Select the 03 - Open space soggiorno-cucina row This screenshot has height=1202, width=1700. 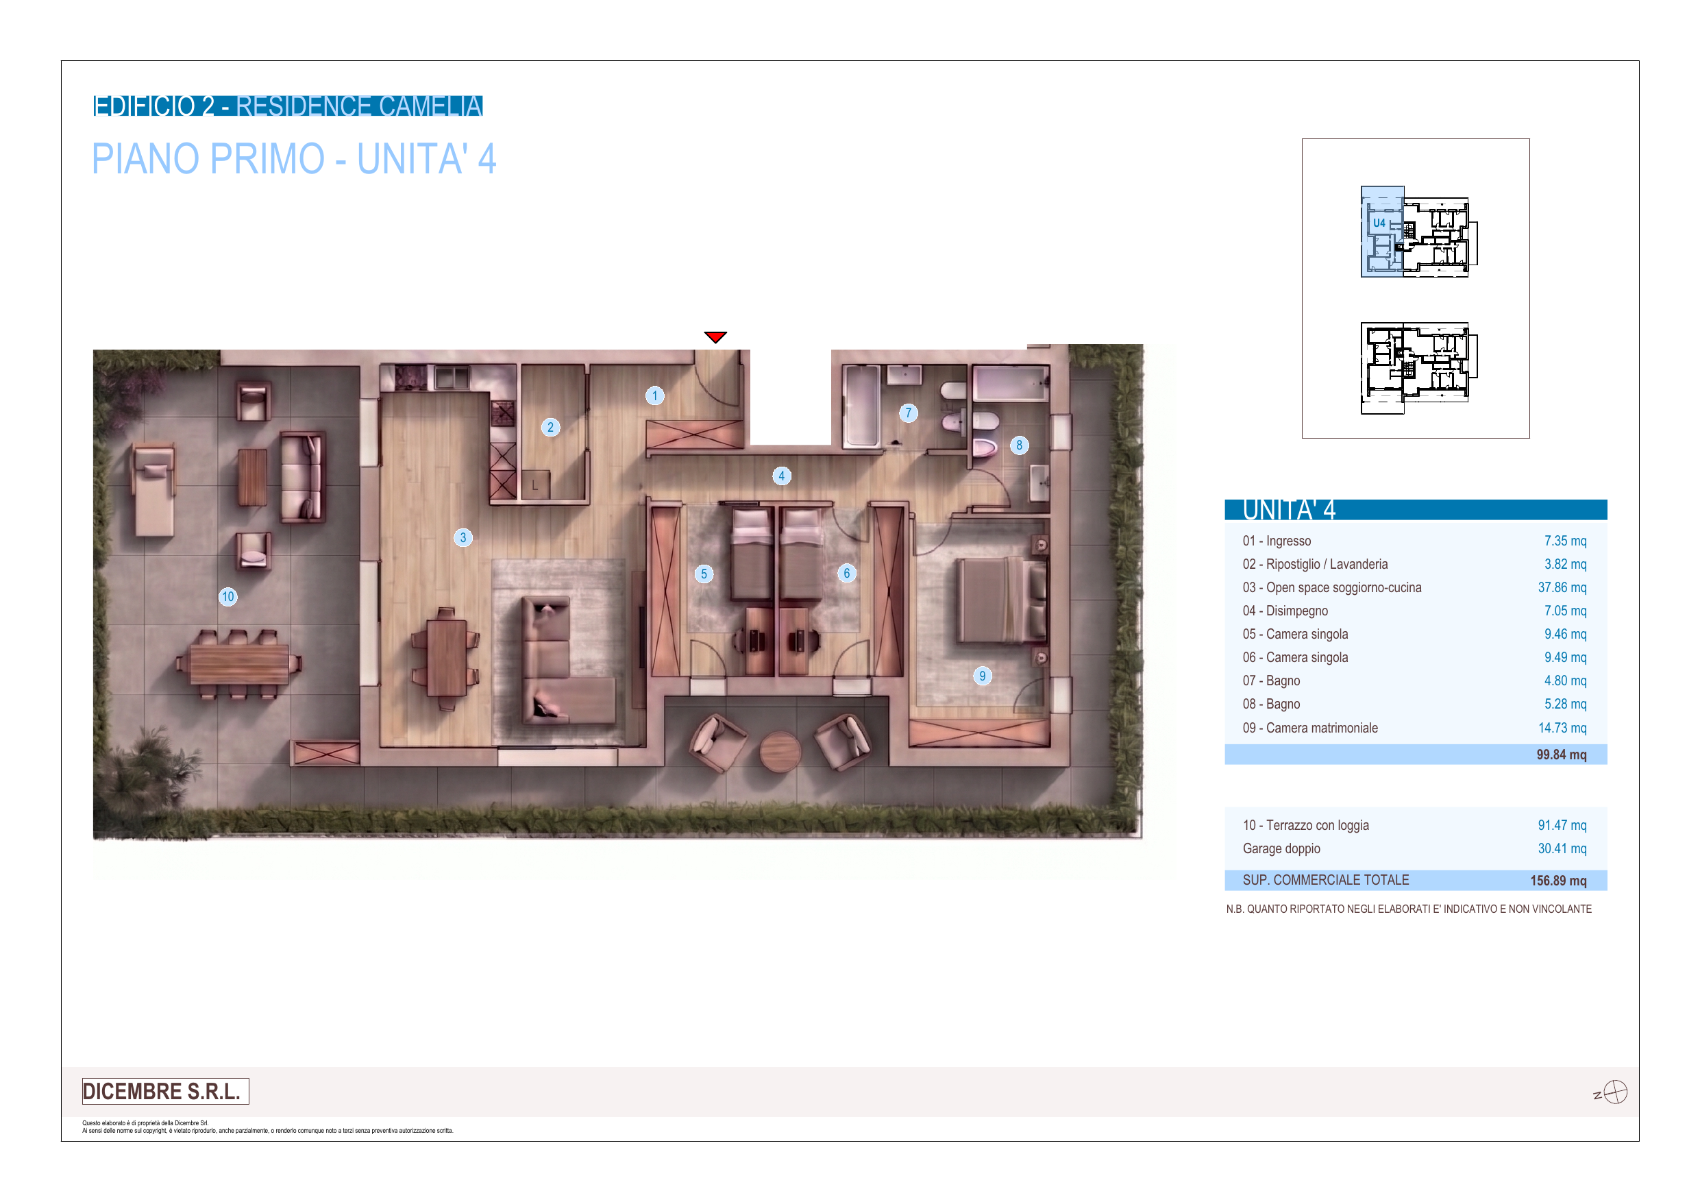1416,587
